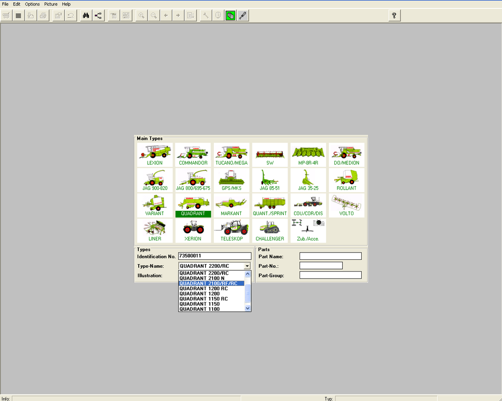
Task: Select the XERION tractor type
Action: [x=193, y=231]
